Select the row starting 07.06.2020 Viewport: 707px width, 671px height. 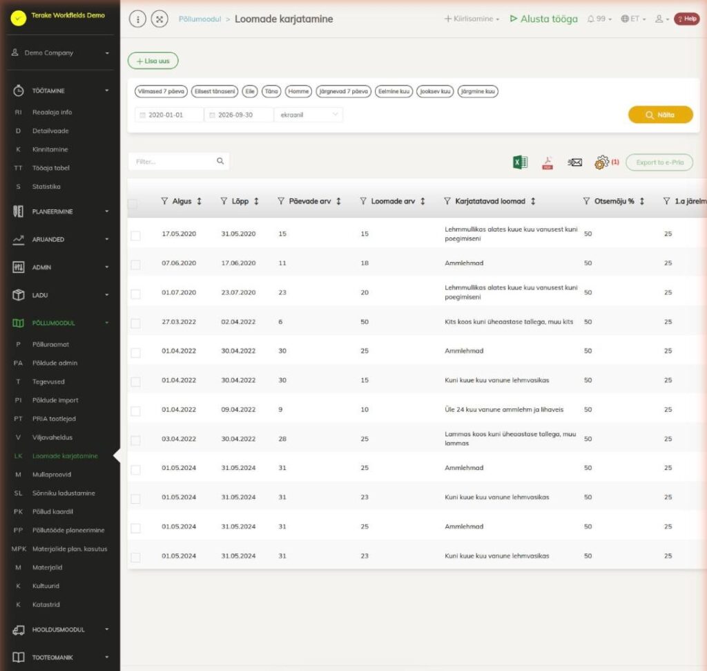[136, 265]
